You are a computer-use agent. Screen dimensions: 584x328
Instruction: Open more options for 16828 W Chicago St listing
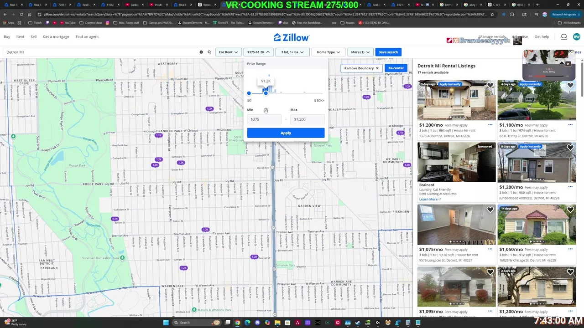pyautogui.click(x=570, y=249)
